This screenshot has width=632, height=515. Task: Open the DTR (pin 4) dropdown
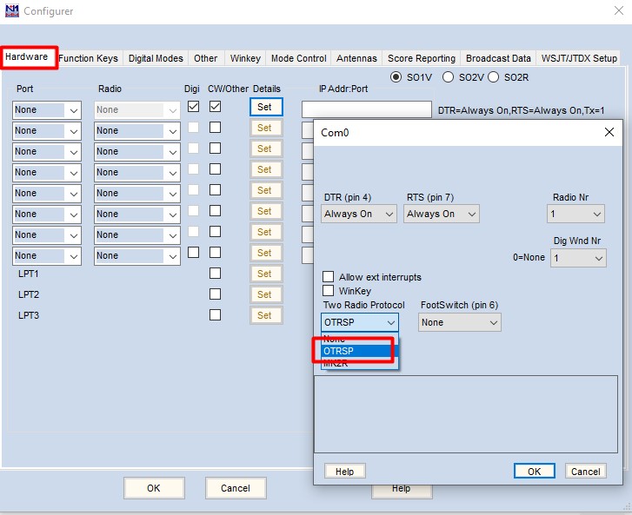click(359, 214)
